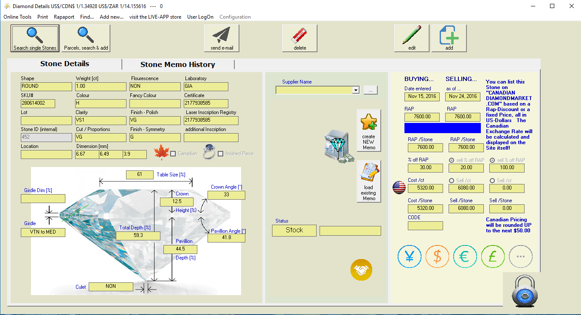
Task: Click the delete eraser icon
Action: tap(300, 38)
